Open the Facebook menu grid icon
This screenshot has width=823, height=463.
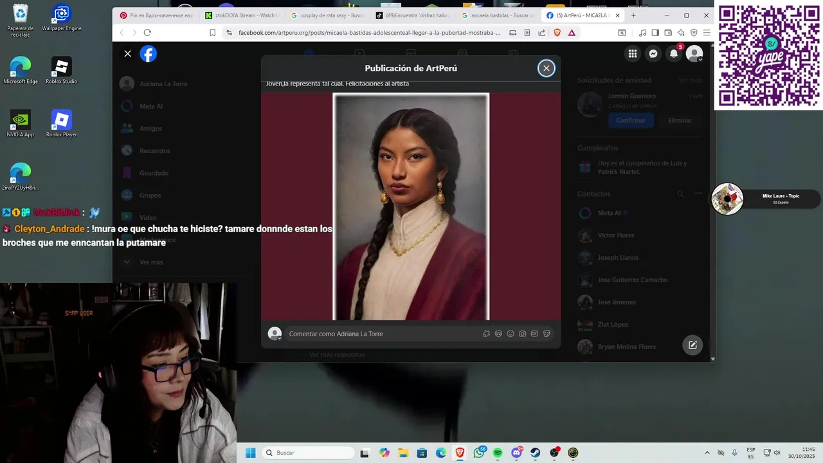click(633, 54)
